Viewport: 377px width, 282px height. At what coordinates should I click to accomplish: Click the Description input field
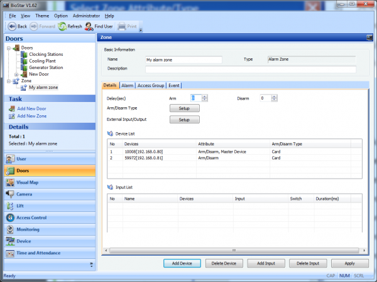pos(251,69)
